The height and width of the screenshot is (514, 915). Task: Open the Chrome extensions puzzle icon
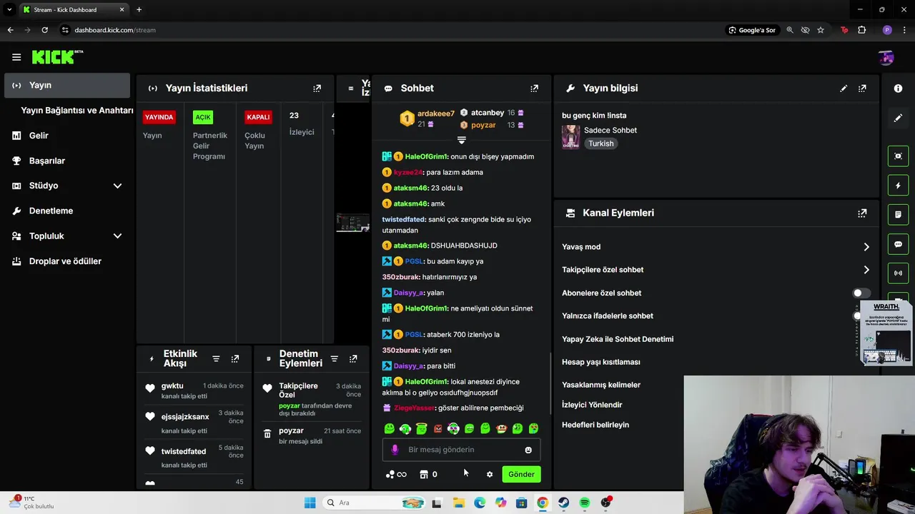tap(861, 30)
